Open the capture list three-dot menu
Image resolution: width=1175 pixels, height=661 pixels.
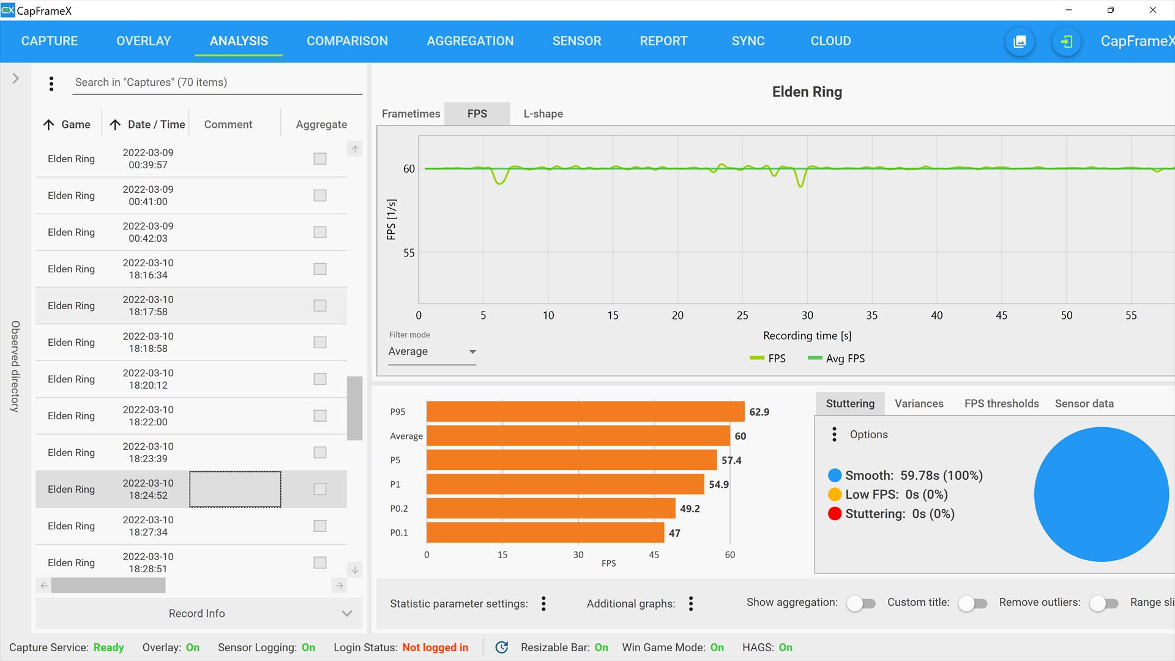click(51, 83)
